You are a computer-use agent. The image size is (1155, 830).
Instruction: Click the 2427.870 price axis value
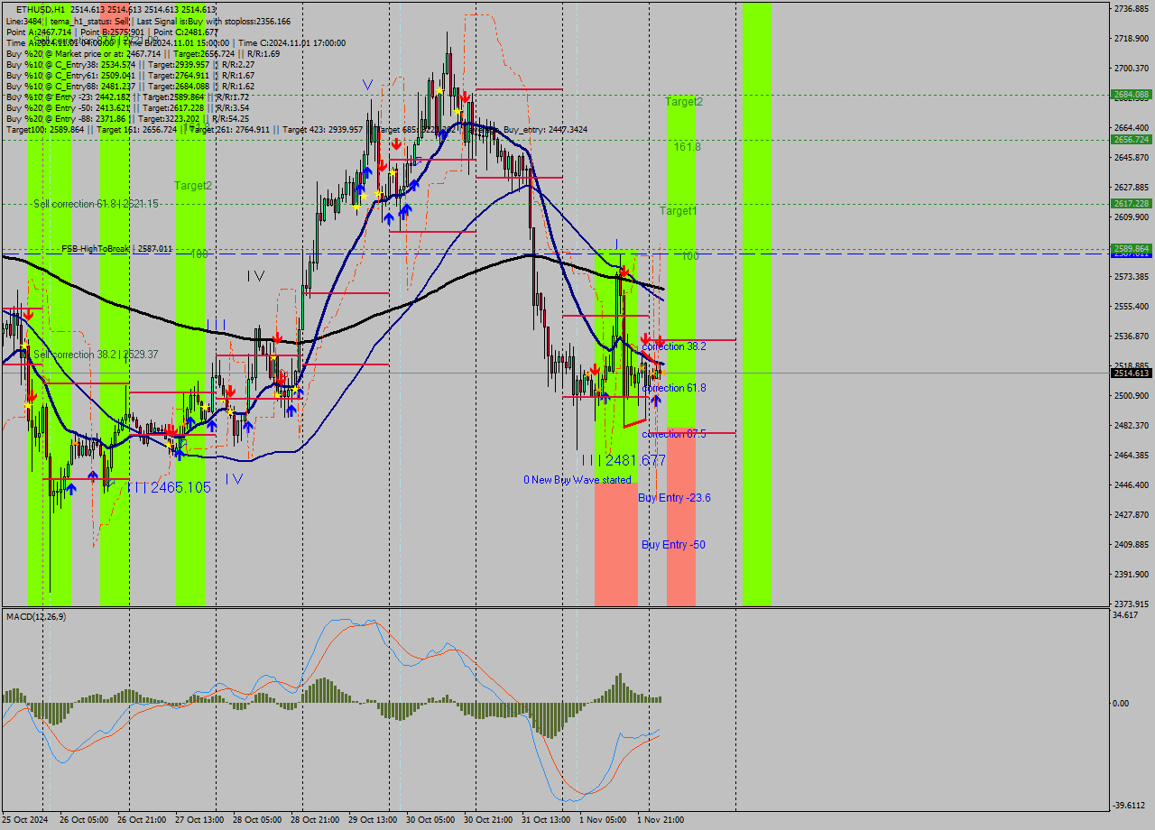pyautogui.click(x=1131, y=514)
